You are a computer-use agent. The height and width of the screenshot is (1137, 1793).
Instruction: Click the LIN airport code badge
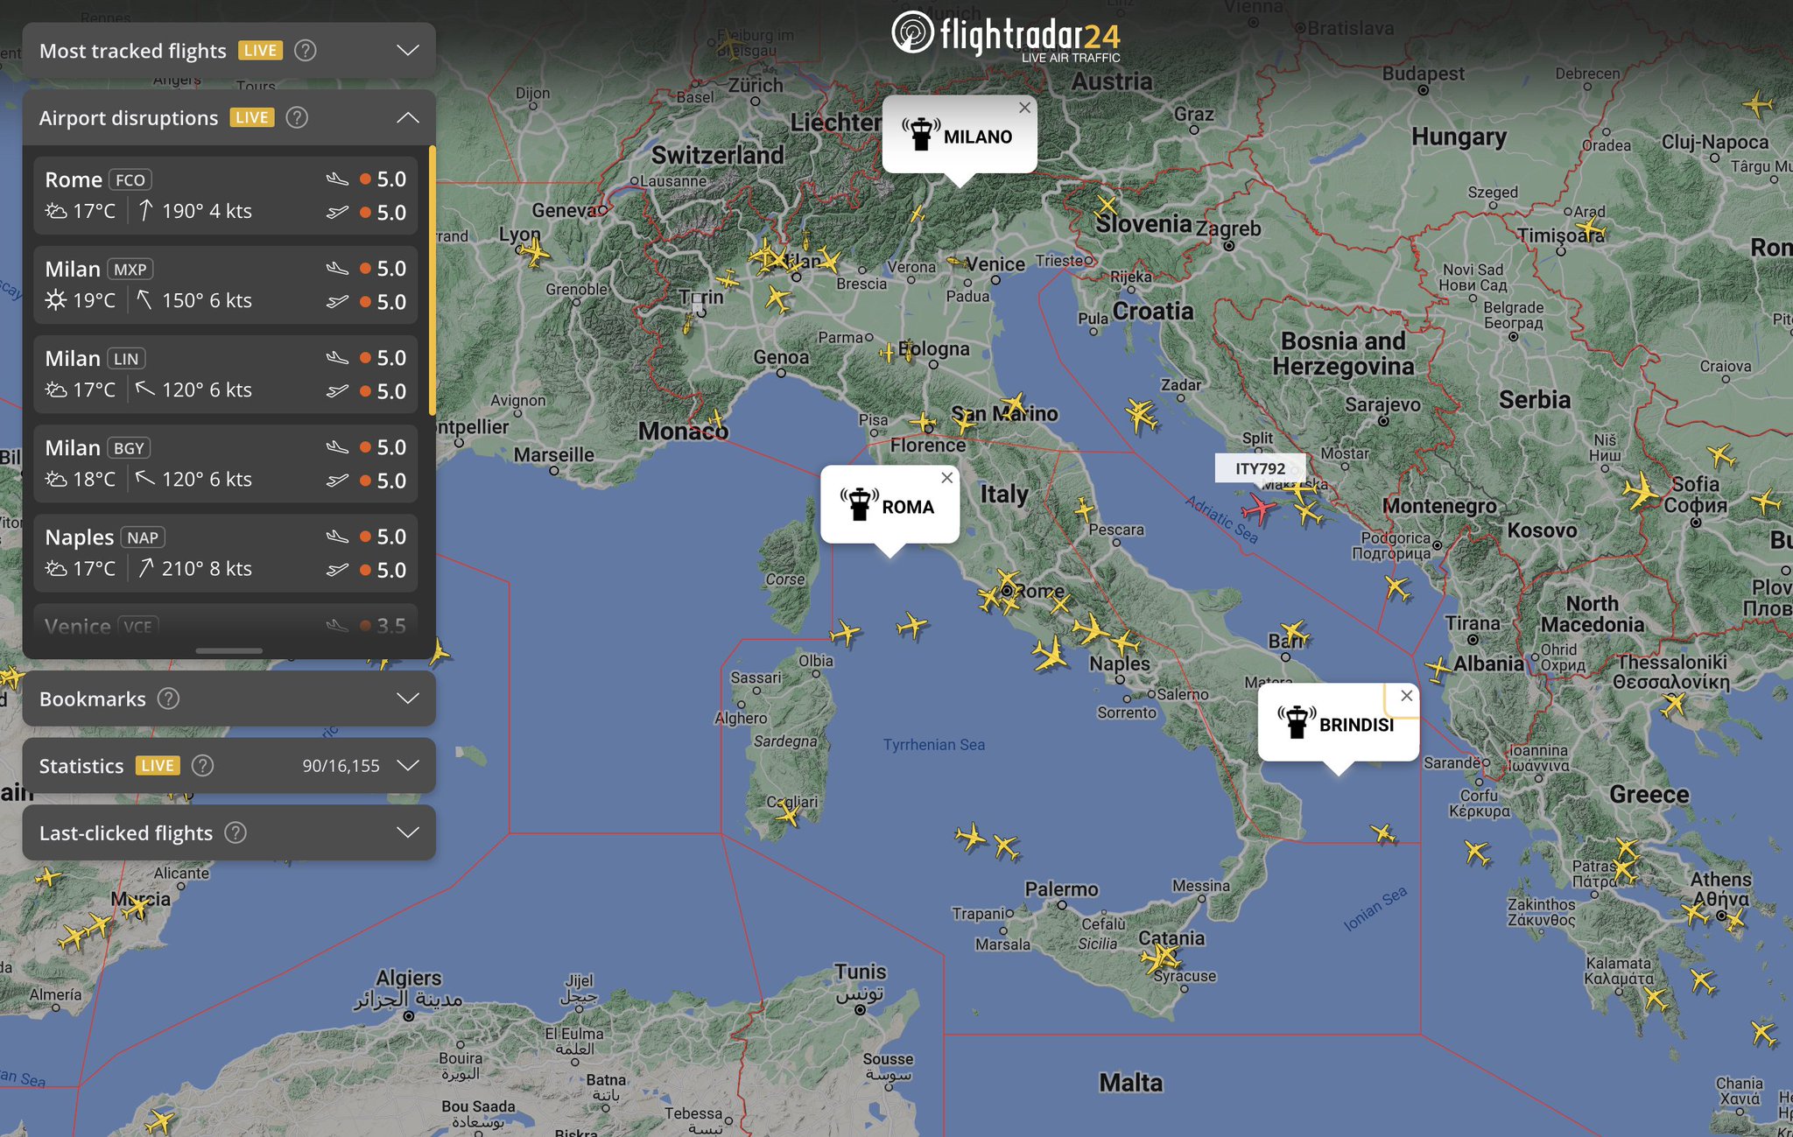click(x=126, y=358)
